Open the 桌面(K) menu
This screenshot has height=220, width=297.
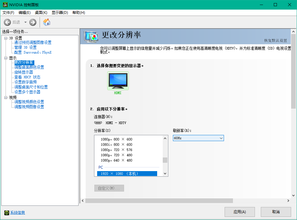tap(41, 13)
